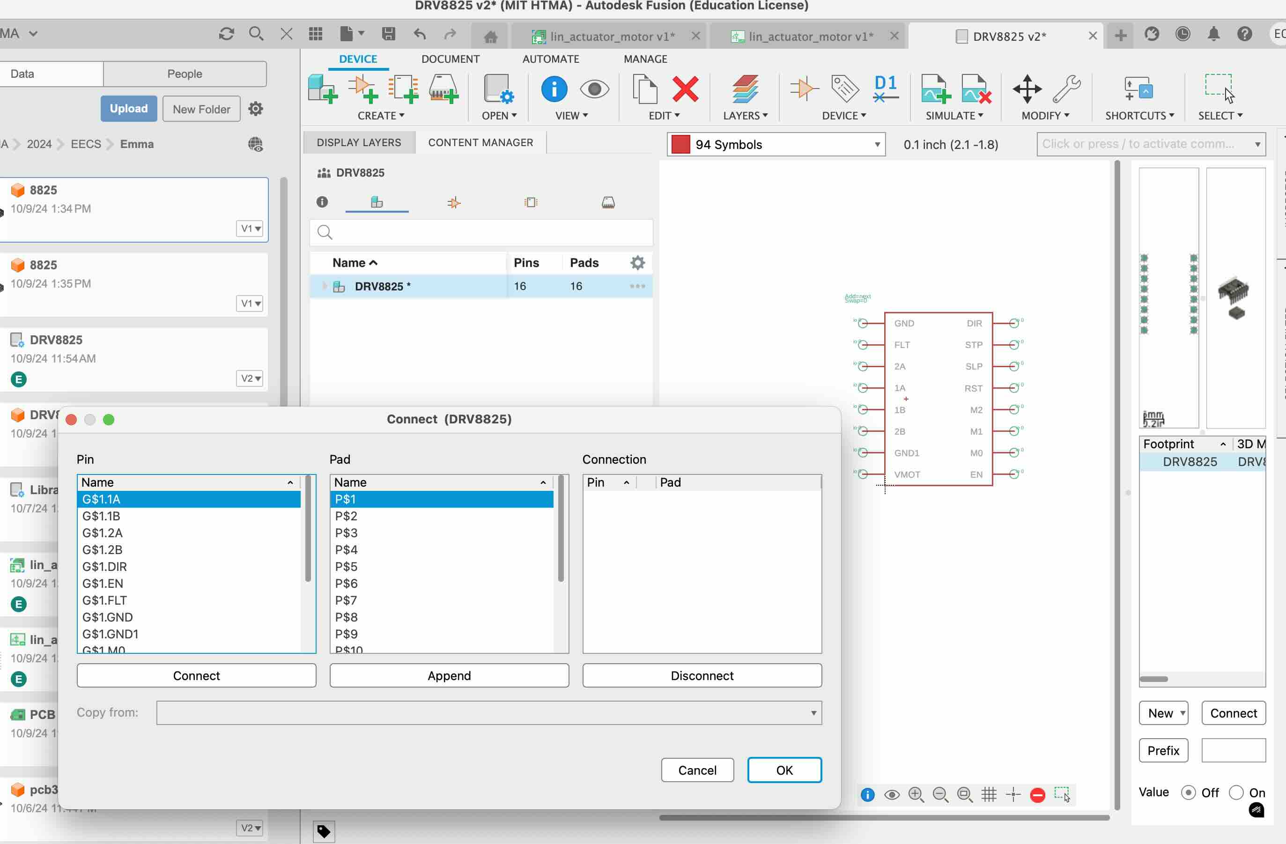The height and width of the screenshot is (844, 1286).
Task: Open help question mark icon
Action: (1244, 34)
